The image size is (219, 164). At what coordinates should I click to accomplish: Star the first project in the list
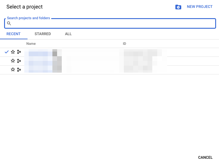pyautogui.click(x=13, y=52)
